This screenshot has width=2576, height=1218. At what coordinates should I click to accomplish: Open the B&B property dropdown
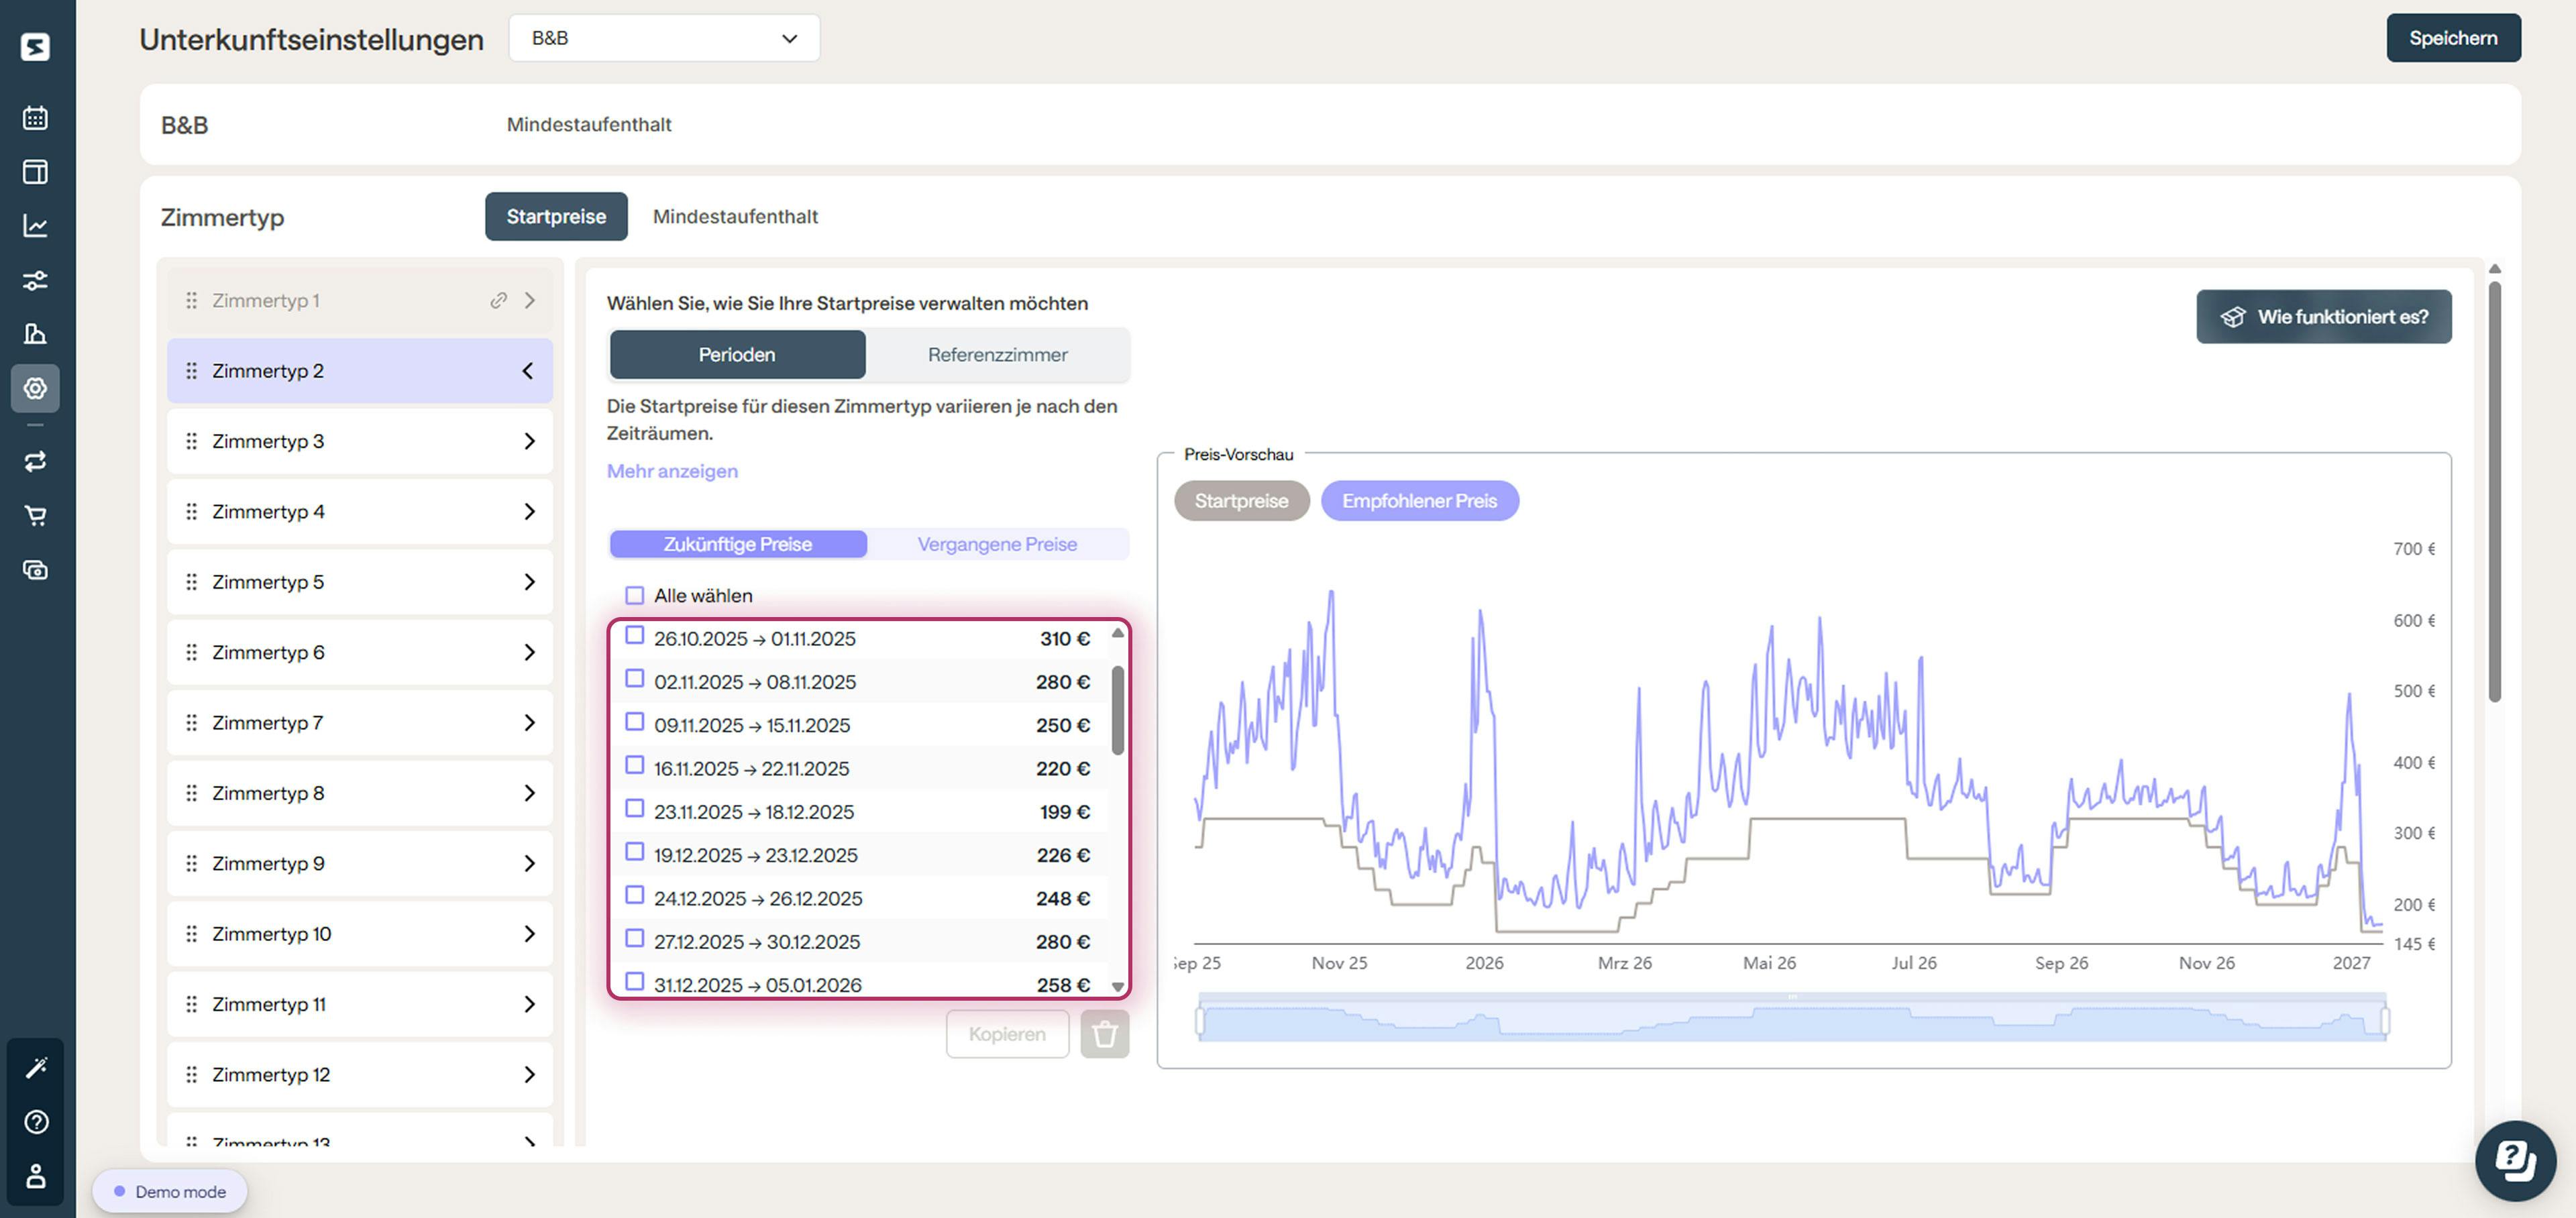(664, 38)
